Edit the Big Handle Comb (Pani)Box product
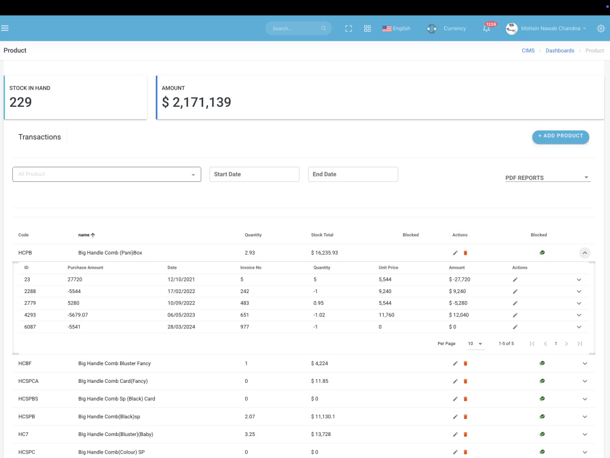The height and width of the screenshot is (458, 610). [x=455, y=253]
